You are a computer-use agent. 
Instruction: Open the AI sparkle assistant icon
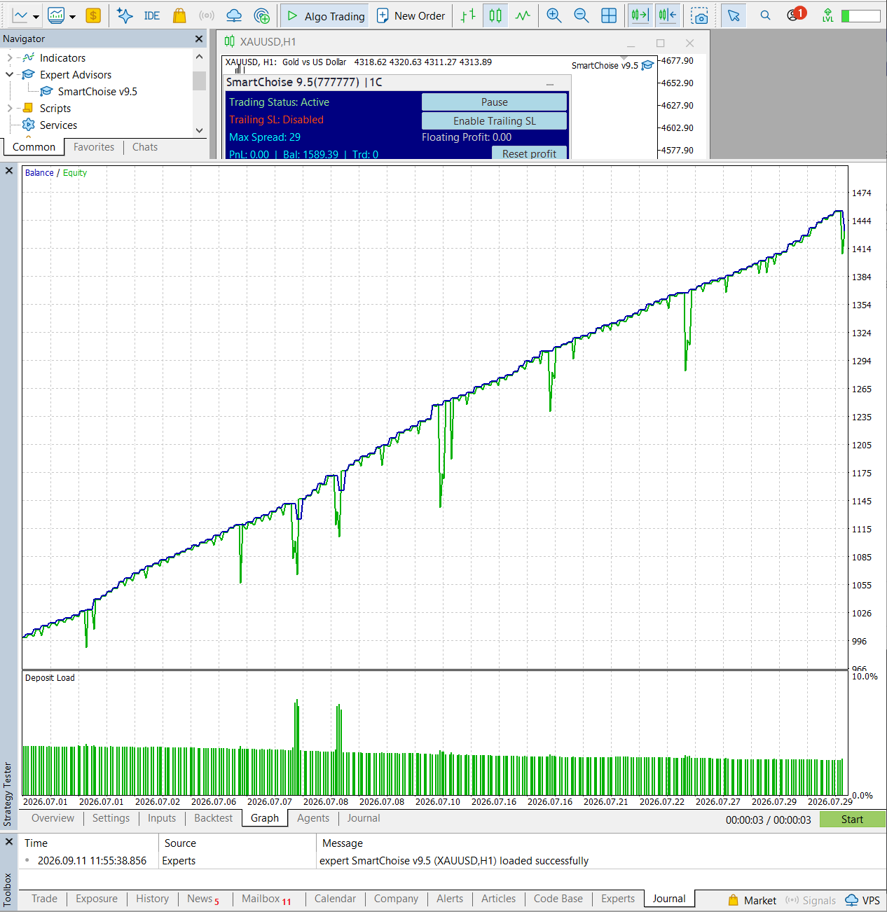pos(125,15)
